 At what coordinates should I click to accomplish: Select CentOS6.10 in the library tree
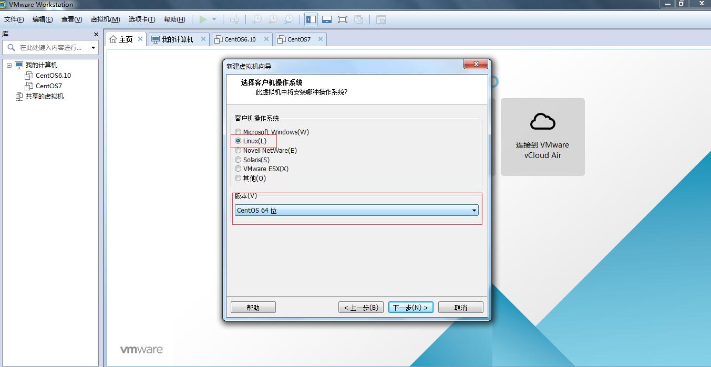tap(53, 76)
